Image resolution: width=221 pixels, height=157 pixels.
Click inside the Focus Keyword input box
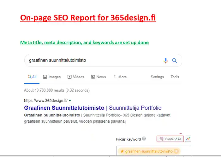tap(153, 151)
